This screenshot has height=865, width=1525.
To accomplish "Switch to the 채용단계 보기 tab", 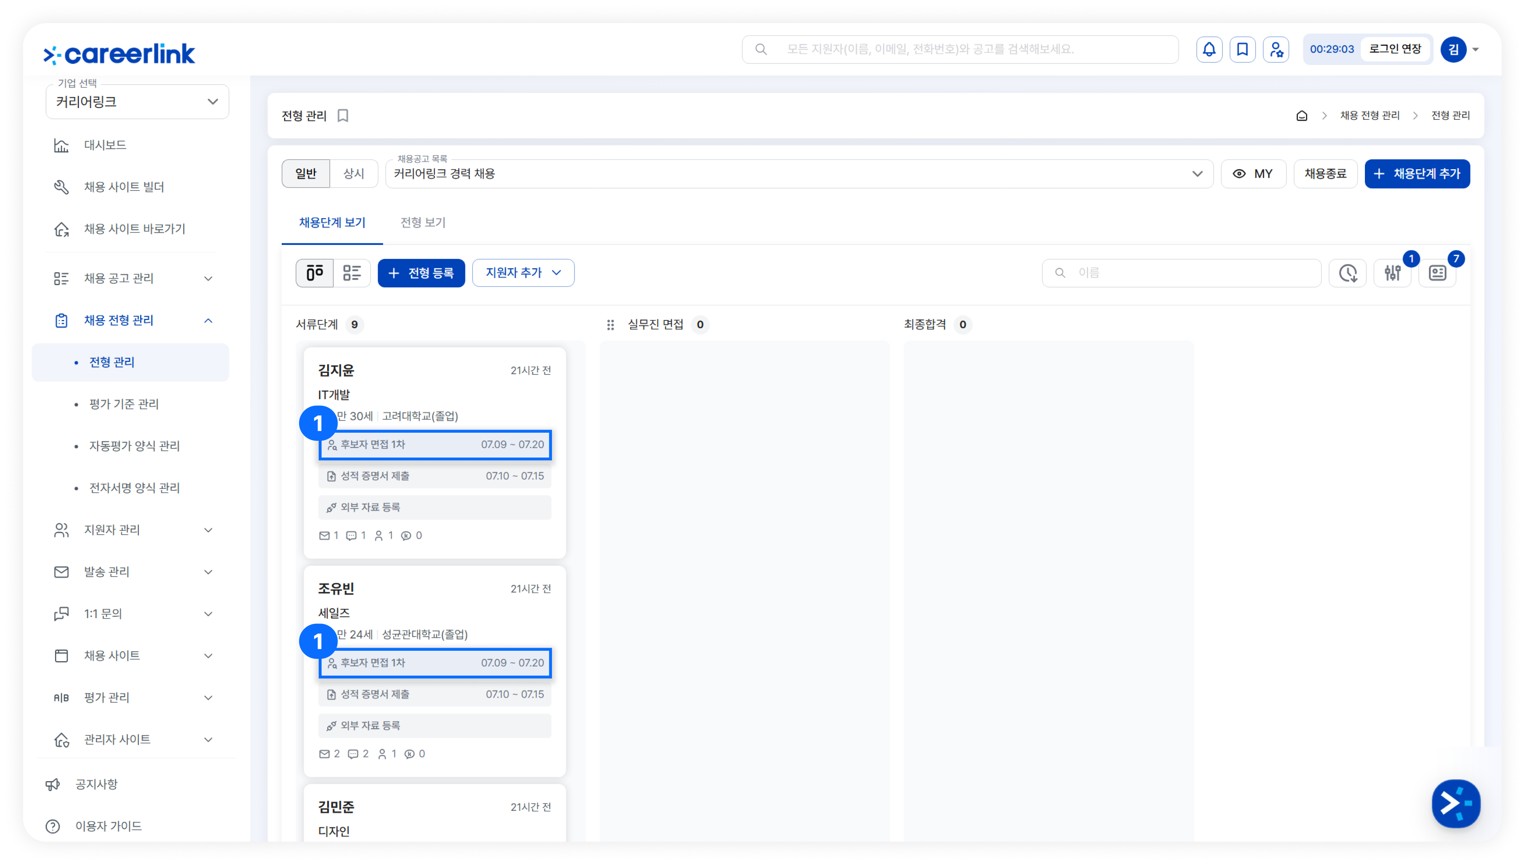I will (332, 223).
